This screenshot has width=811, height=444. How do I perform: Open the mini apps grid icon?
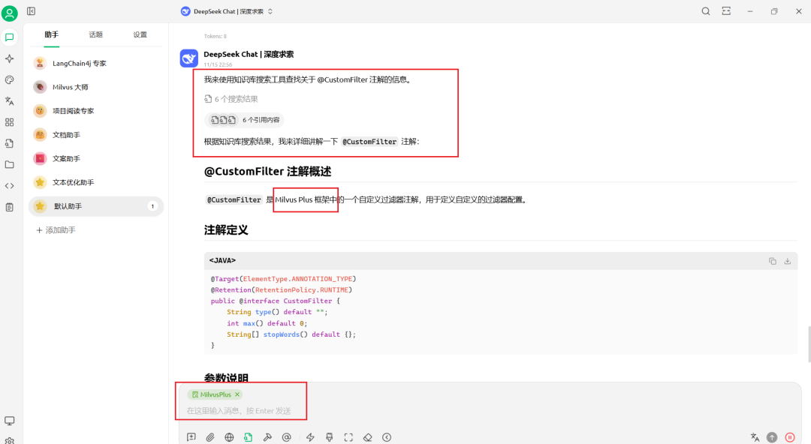coord(9,122)
